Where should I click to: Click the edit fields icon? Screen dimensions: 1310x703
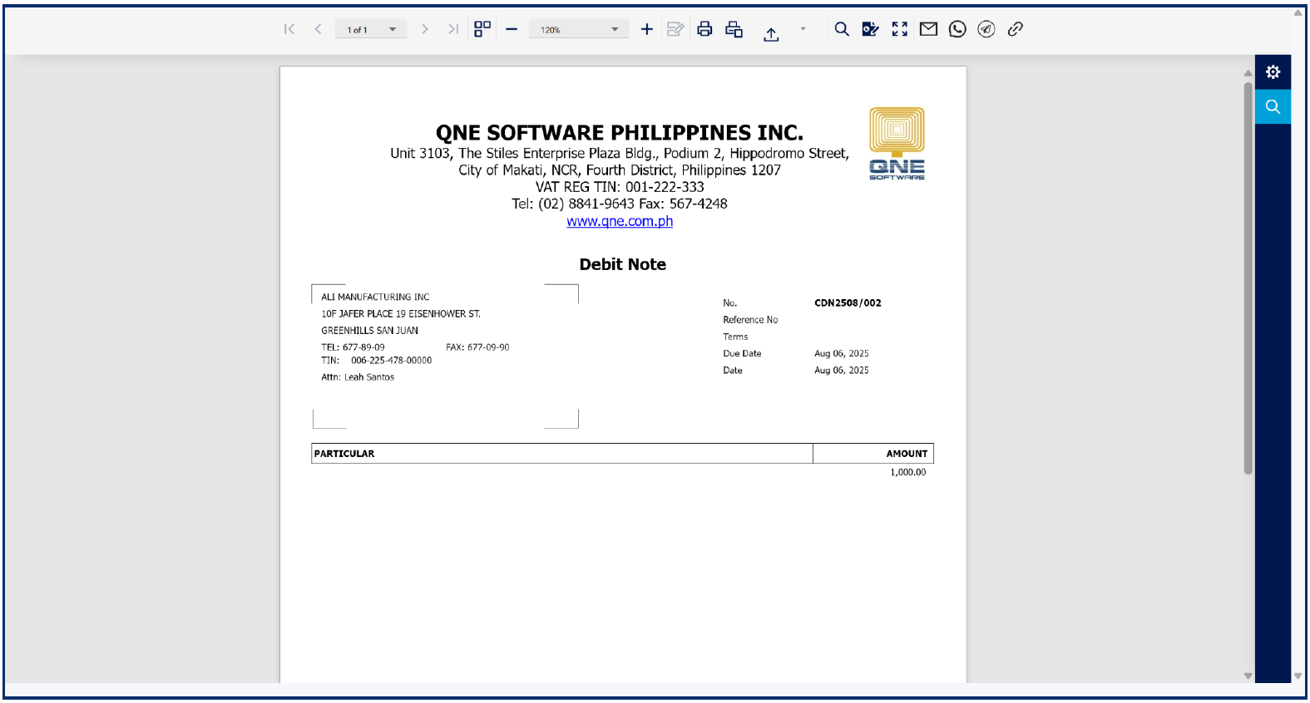click(675, 29)
